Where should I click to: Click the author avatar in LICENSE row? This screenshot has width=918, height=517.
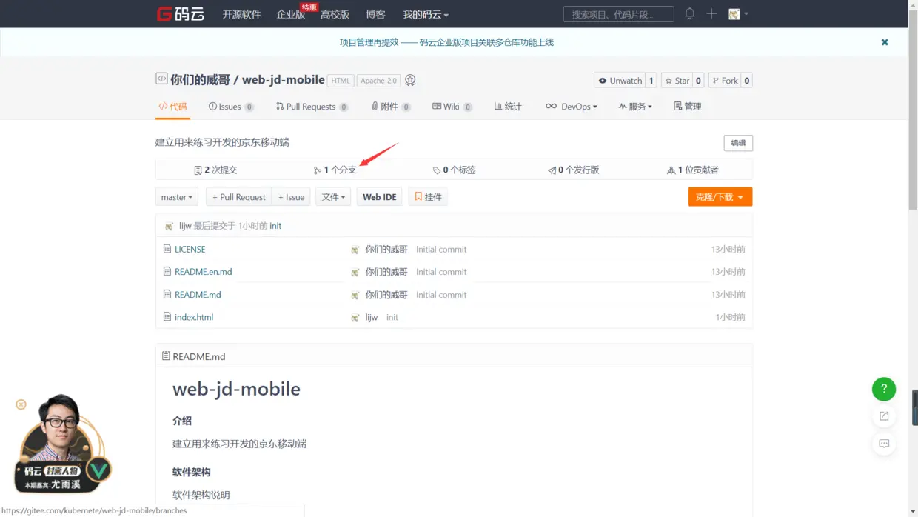[355, 250]
